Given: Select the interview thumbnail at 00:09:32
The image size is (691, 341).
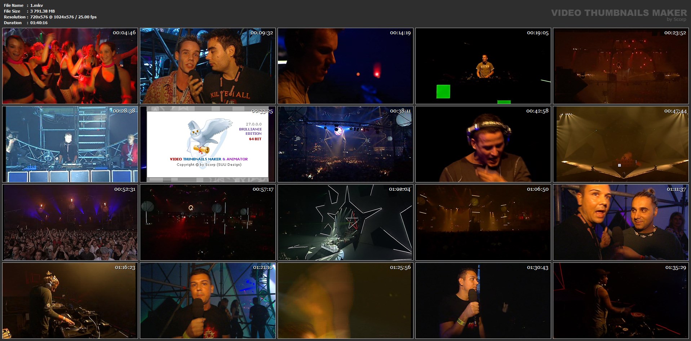Looking at the screenshot, I should [x=208, y=66].
